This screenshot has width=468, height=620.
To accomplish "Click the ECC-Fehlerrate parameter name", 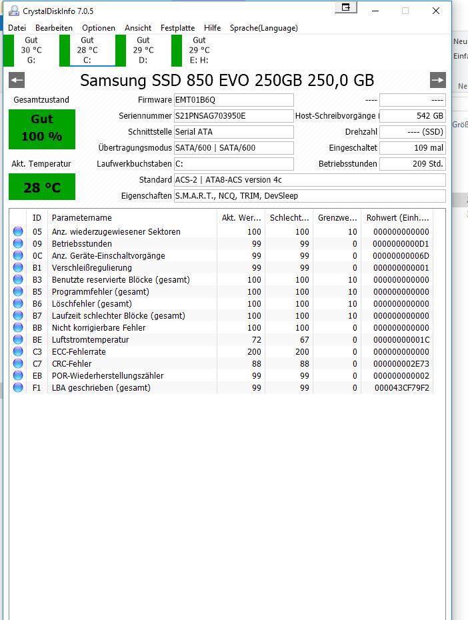I will click(79, 351).
